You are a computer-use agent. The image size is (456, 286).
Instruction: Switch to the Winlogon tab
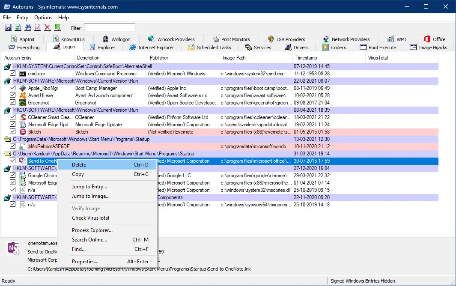pyautogui.click(x=117, y=39)
